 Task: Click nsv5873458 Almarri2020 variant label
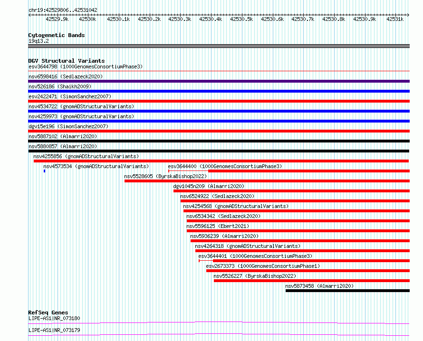pyautogui.click(x=319, y=286)
